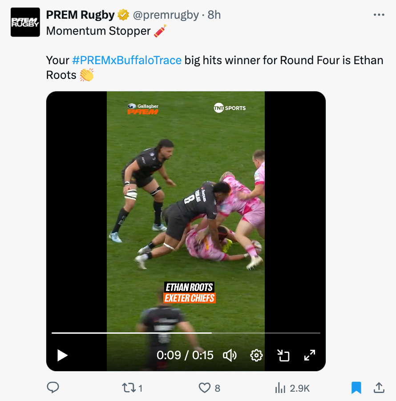Expand the video to fullscreen
Viewport: 396px width, 401px height.
click(310, 355)
